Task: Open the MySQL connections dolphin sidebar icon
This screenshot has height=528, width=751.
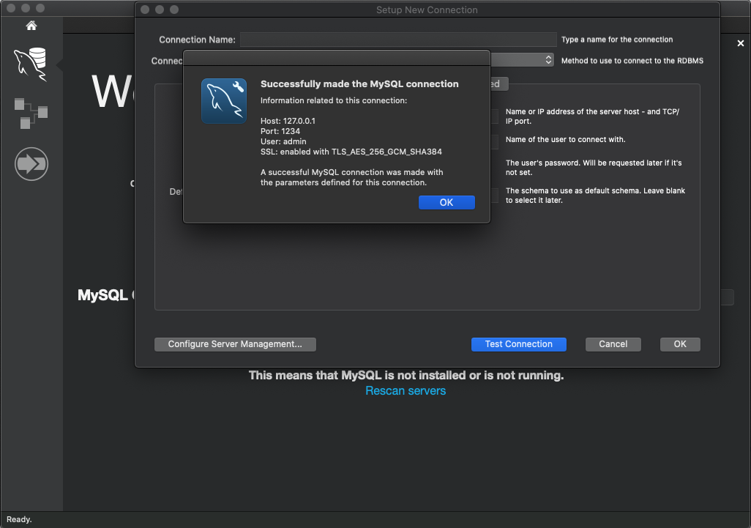Action: (31, 64)
